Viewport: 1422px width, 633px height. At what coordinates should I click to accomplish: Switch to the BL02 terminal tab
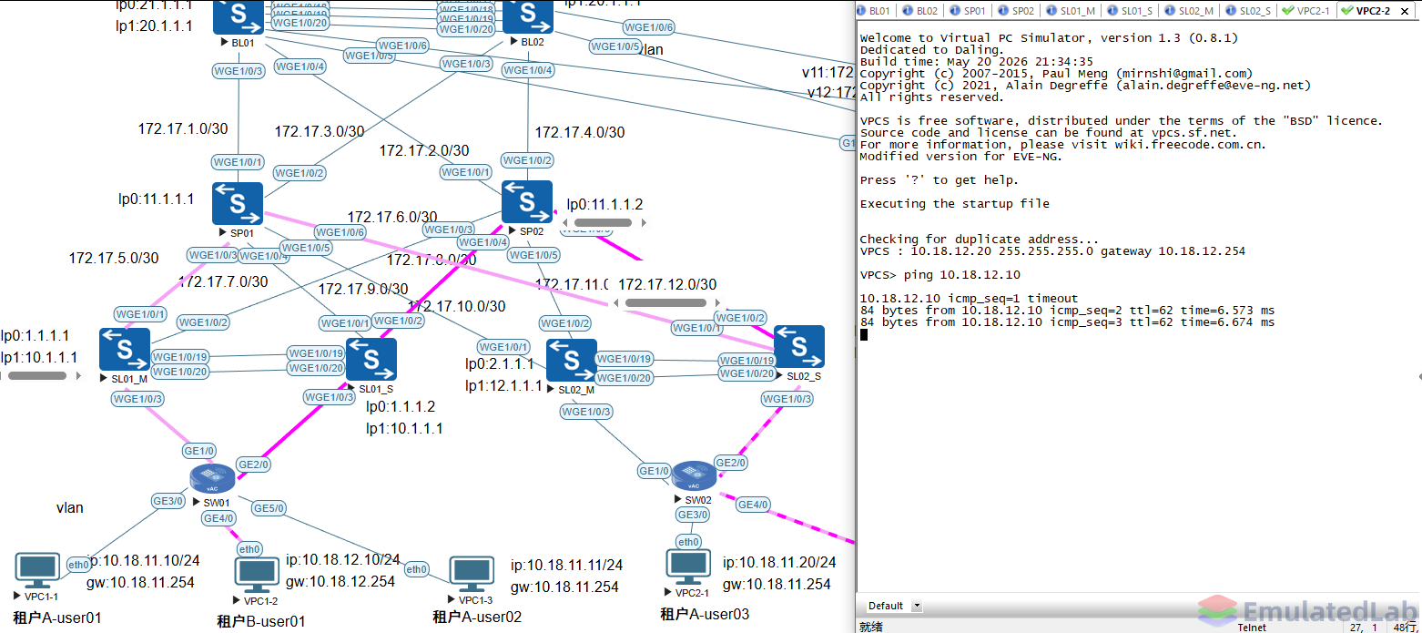920,11
